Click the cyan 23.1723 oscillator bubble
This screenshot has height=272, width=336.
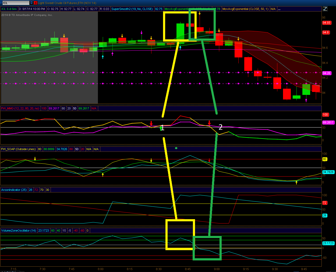click(328, 243)
